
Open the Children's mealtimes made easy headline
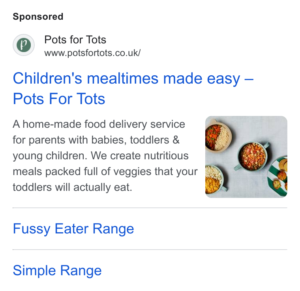point(133,88)
